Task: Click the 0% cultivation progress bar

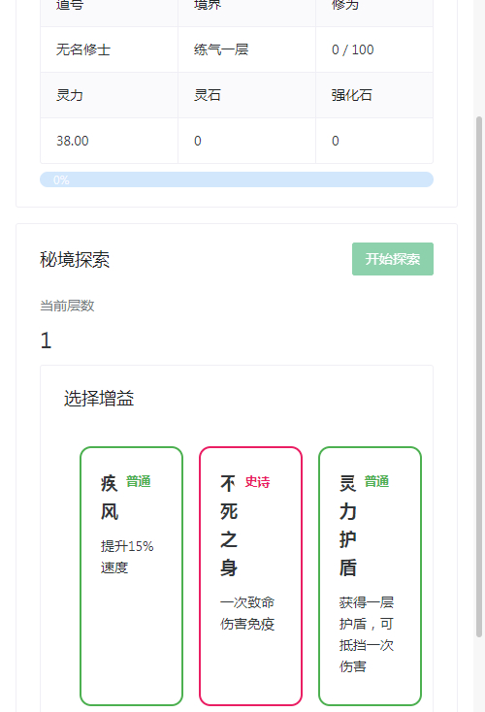Action: (237, 179)
